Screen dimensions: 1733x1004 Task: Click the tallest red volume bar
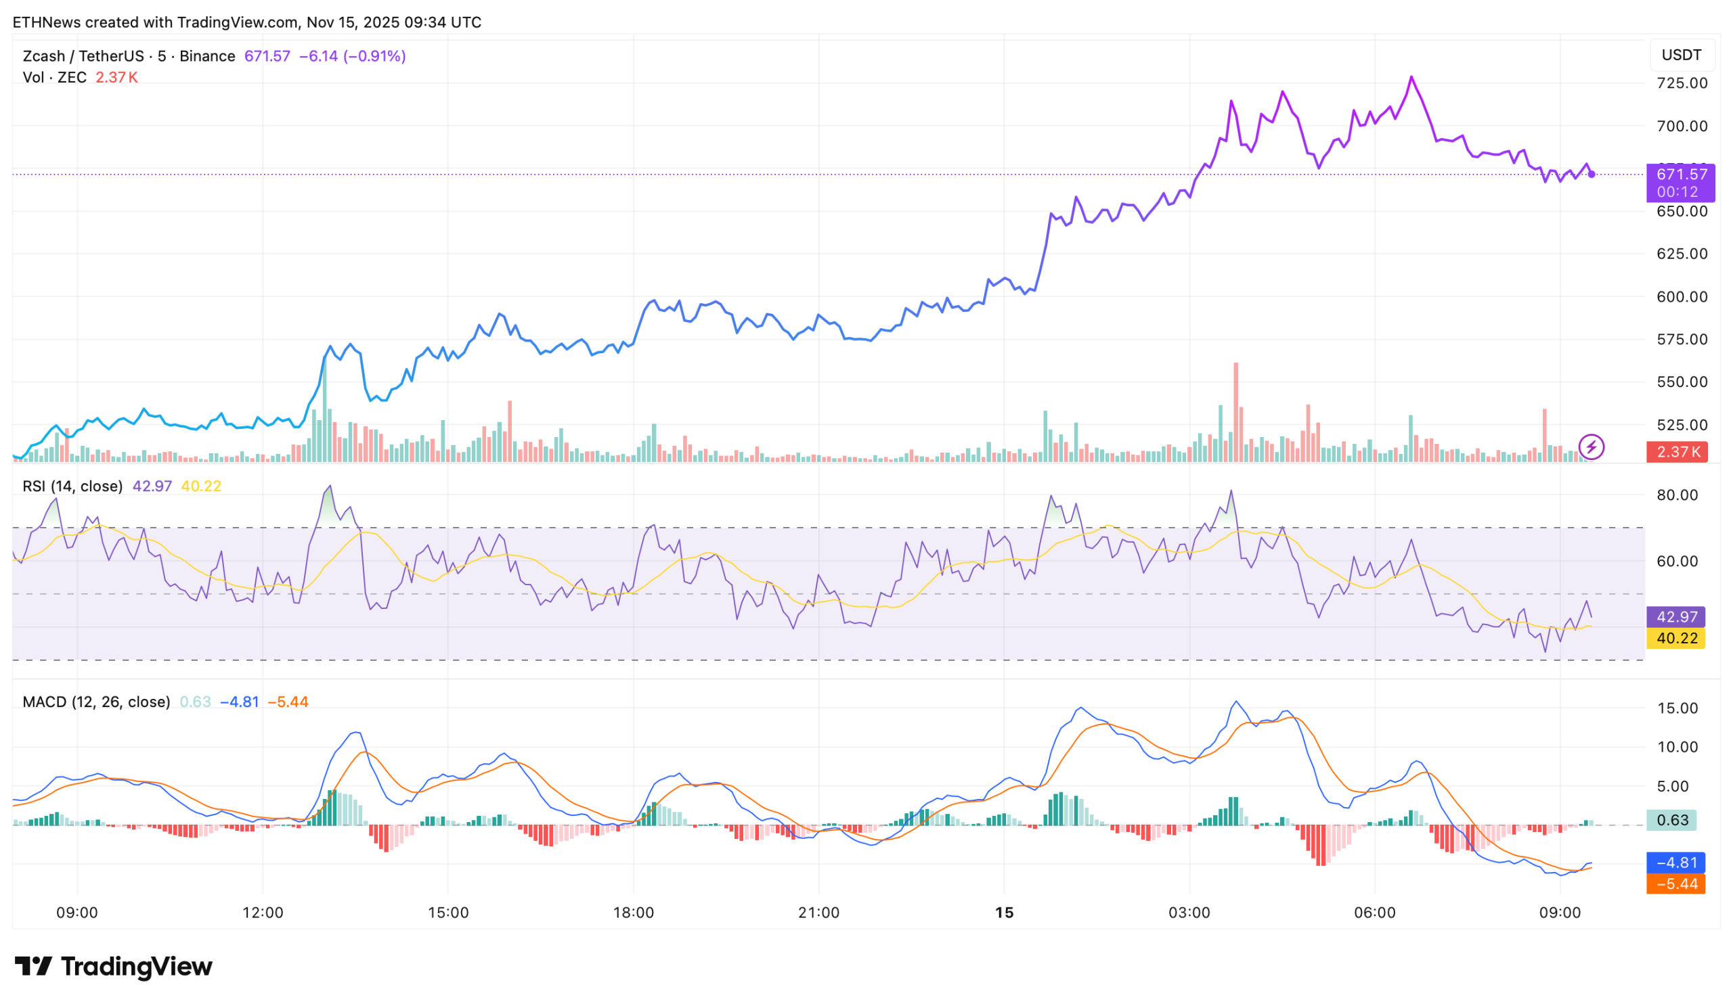pos(1236,412)
